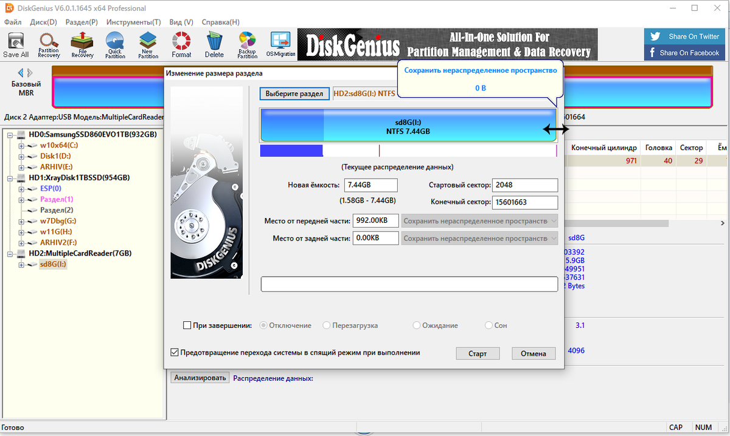Create a New Partition from the toolbar
The height and width of the screenshot is (436, 730).
tap(148, 45)
